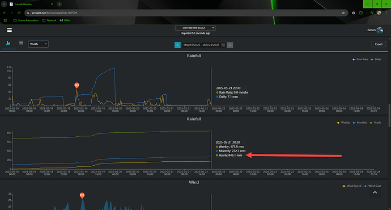
Task: Click the 'Monthly: 272.3 mm' tooltip value
Action: (x=231, y=151)
